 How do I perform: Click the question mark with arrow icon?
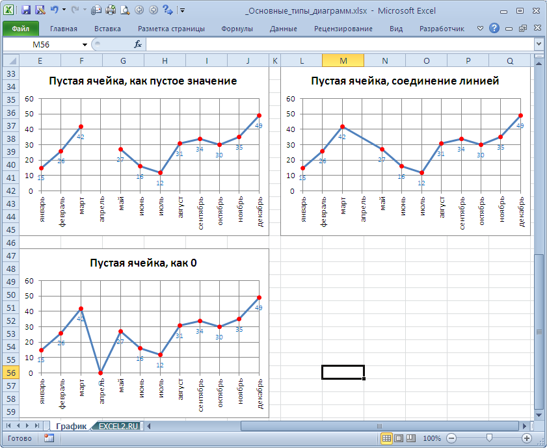168,10
